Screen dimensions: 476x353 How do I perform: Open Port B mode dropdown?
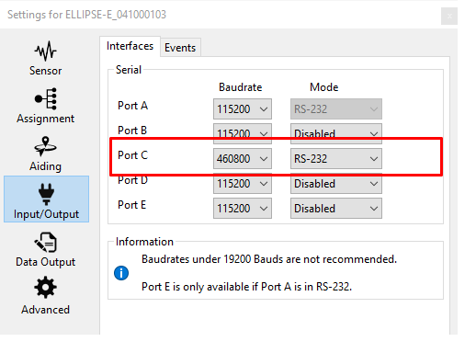(x=336, y=133)
